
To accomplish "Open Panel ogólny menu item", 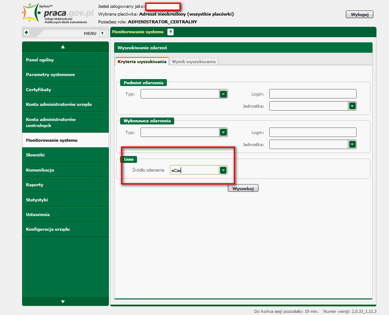I will pos(66,60).
